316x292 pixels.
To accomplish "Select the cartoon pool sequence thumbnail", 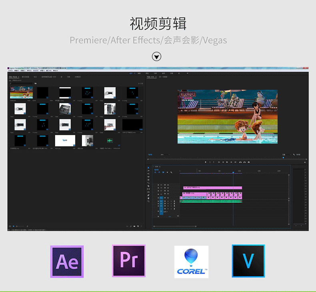I will (21, 93).
